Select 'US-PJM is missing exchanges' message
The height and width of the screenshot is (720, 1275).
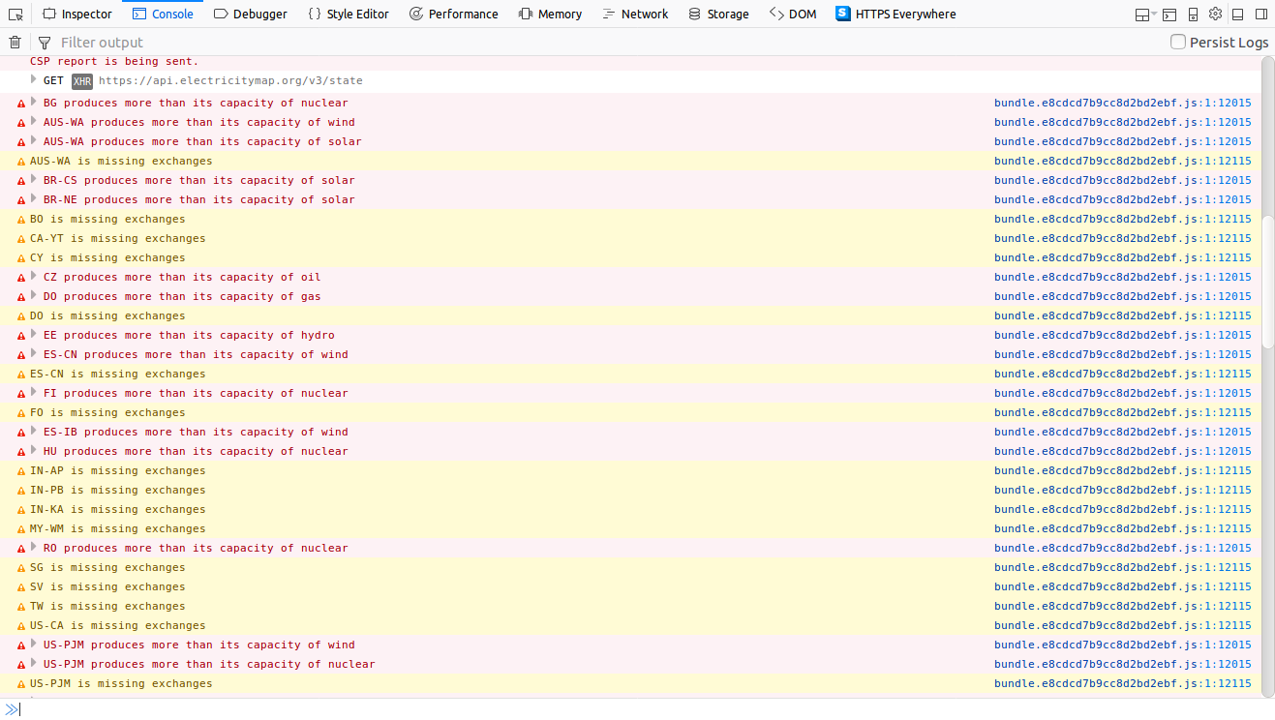(x=121, y=683)
